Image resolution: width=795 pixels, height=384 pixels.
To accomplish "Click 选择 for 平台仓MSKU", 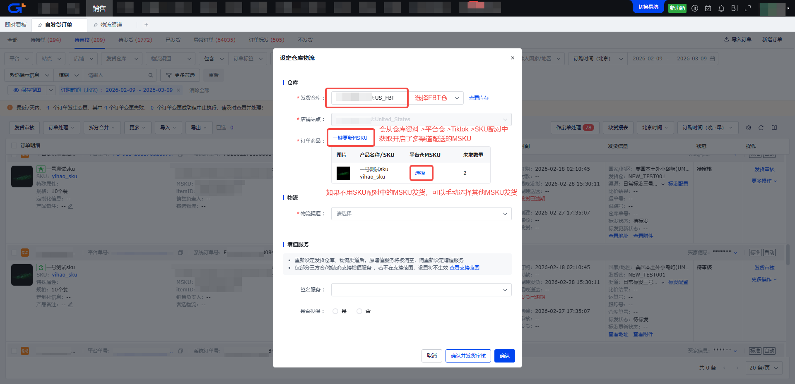I will coord(420,173).
